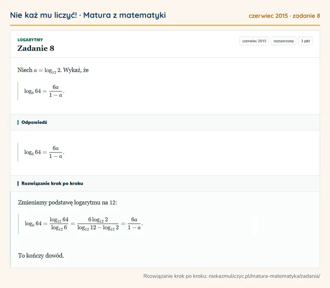Click the 'Nie każ mu liczyć!' page title

pyautogui.click(x=88, y=15)
